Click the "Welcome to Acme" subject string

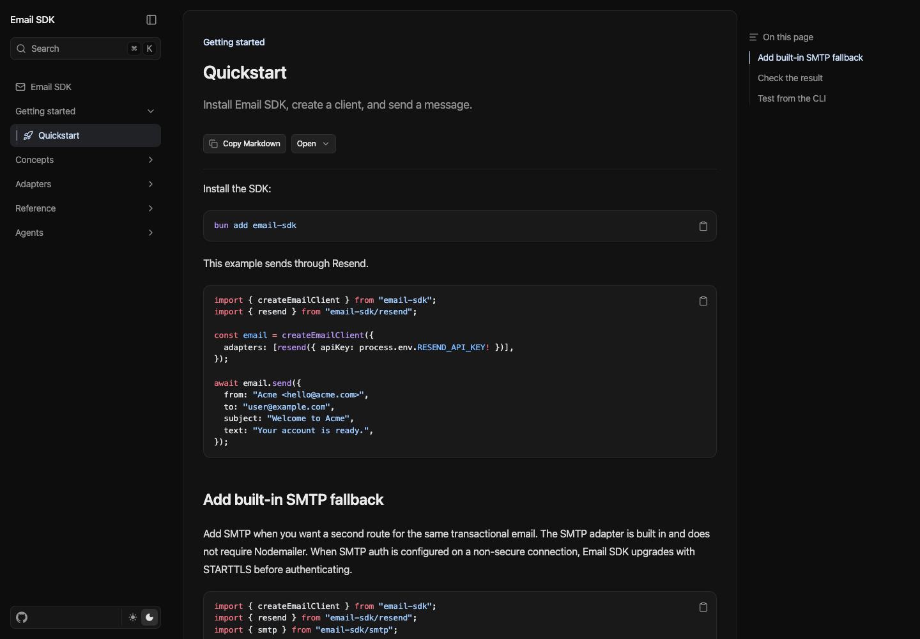[x=309, y=419]
